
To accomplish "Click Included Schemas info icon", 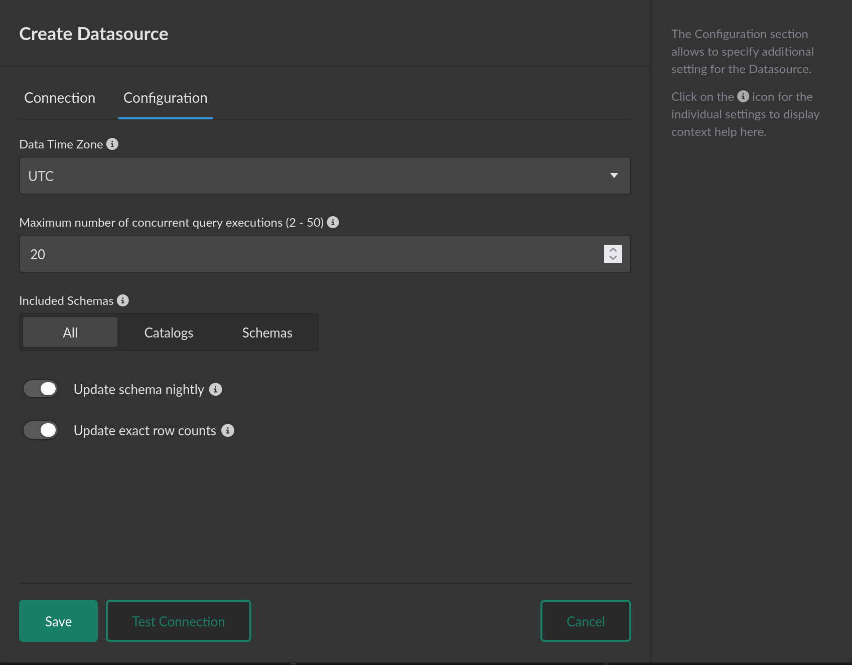I will (x=123, y=300).
